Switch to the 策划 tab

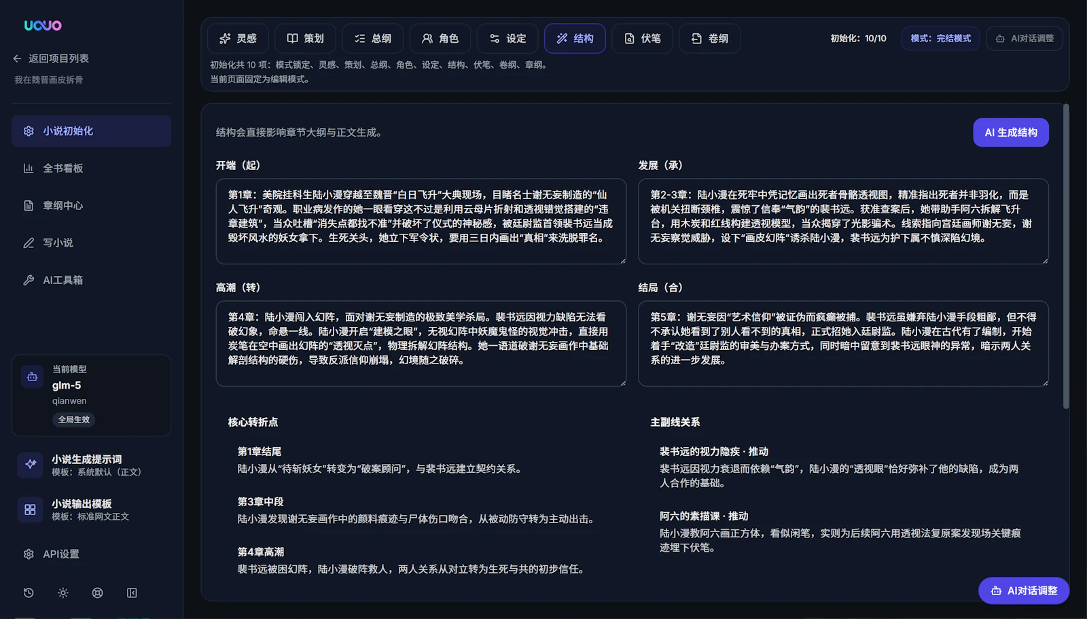click(305, 39)
